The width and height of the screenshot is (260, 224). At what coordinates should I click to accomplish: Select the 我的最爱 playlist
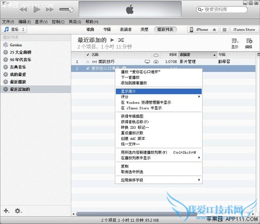click(x=36, y=75)
